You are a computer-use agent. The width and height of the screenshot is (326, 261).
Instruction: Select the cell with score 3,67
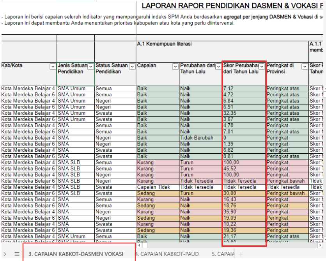point(244,119)
